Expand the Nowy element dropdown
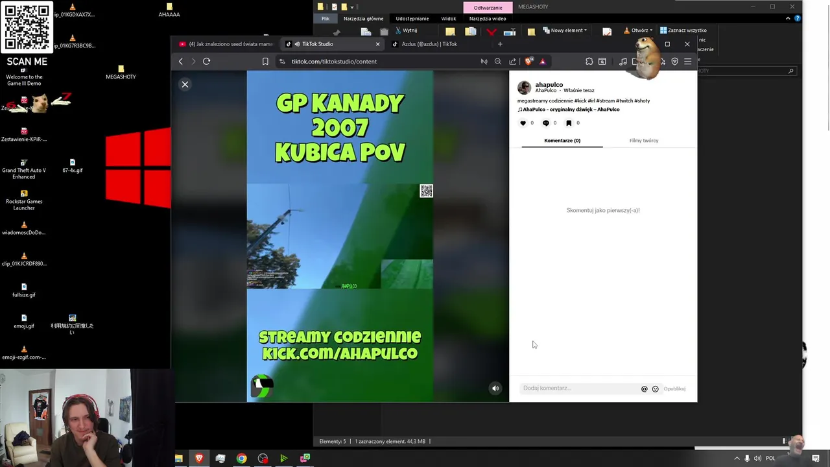The height and width of the screenshot is (467, 830). click(x=565, y=30)
